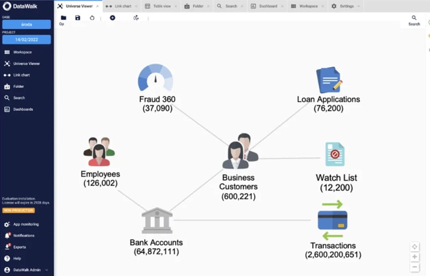Viewport: 430px width, 276px height.
Task: Click the refresh icon in the toolbar
Action: (92, 18)
